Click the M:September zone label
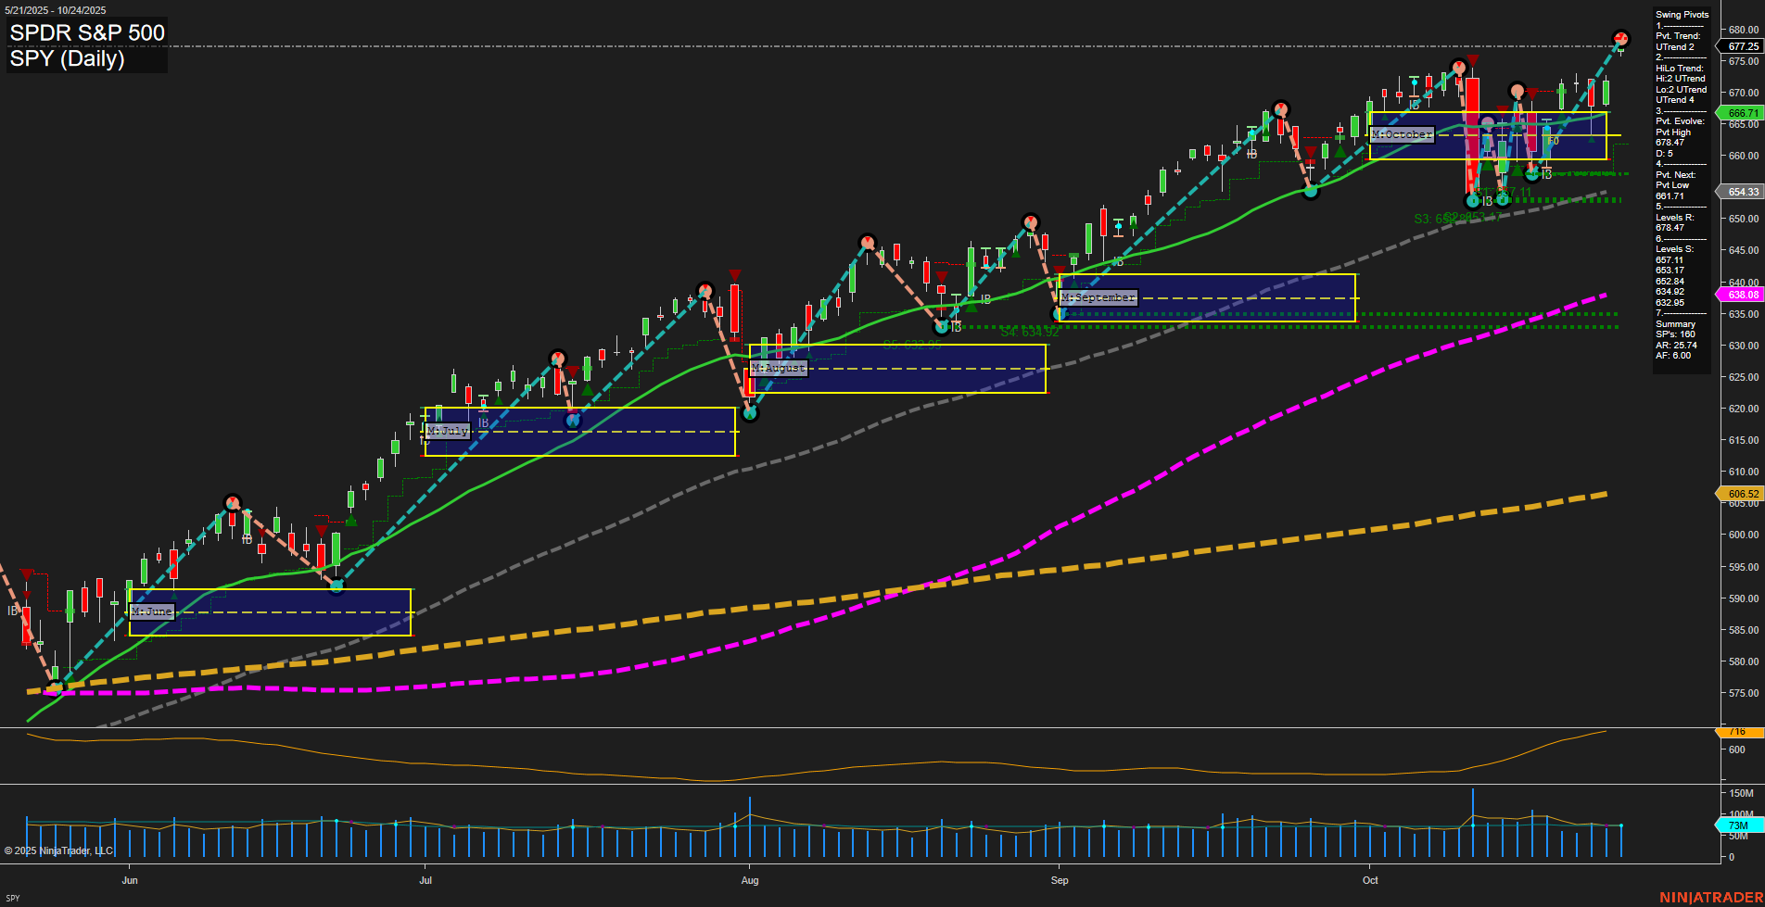The height and width of the screenshot is (907, 1765). coord(1098,297)
